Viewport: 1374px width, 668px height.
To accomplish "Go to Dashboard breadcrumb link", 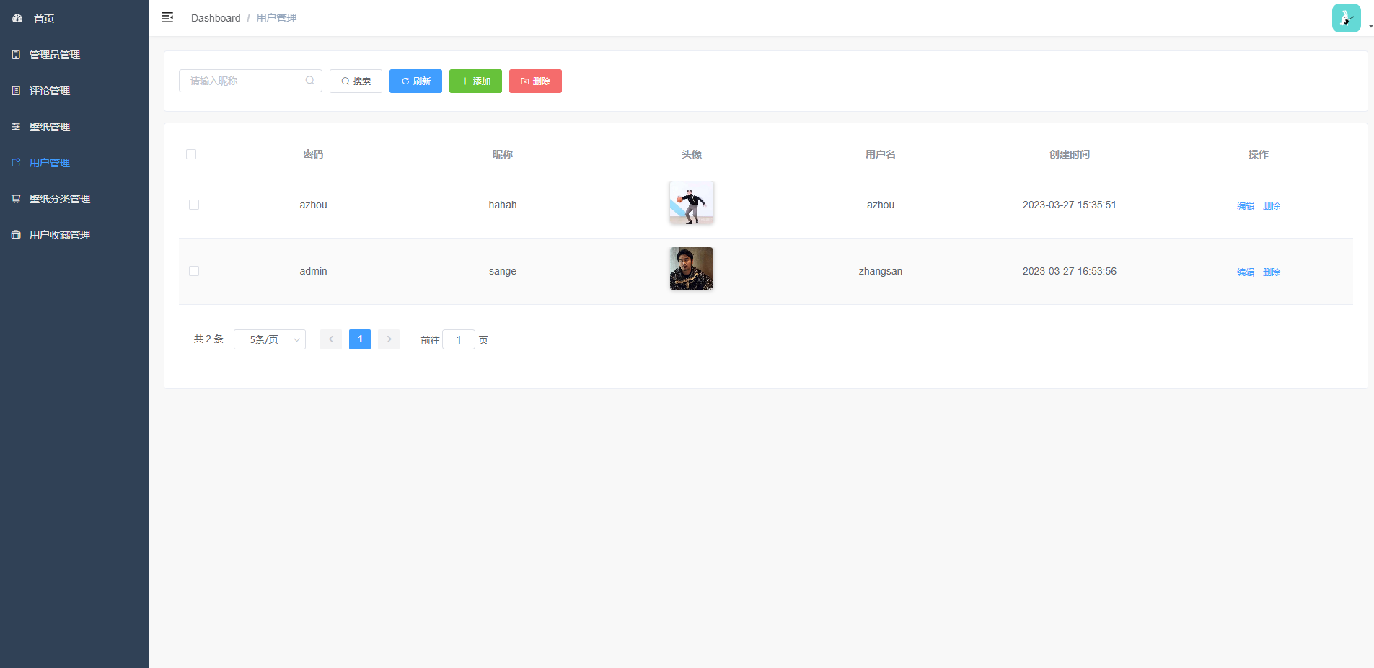I will pyautogui.click(x=216, y=18).
